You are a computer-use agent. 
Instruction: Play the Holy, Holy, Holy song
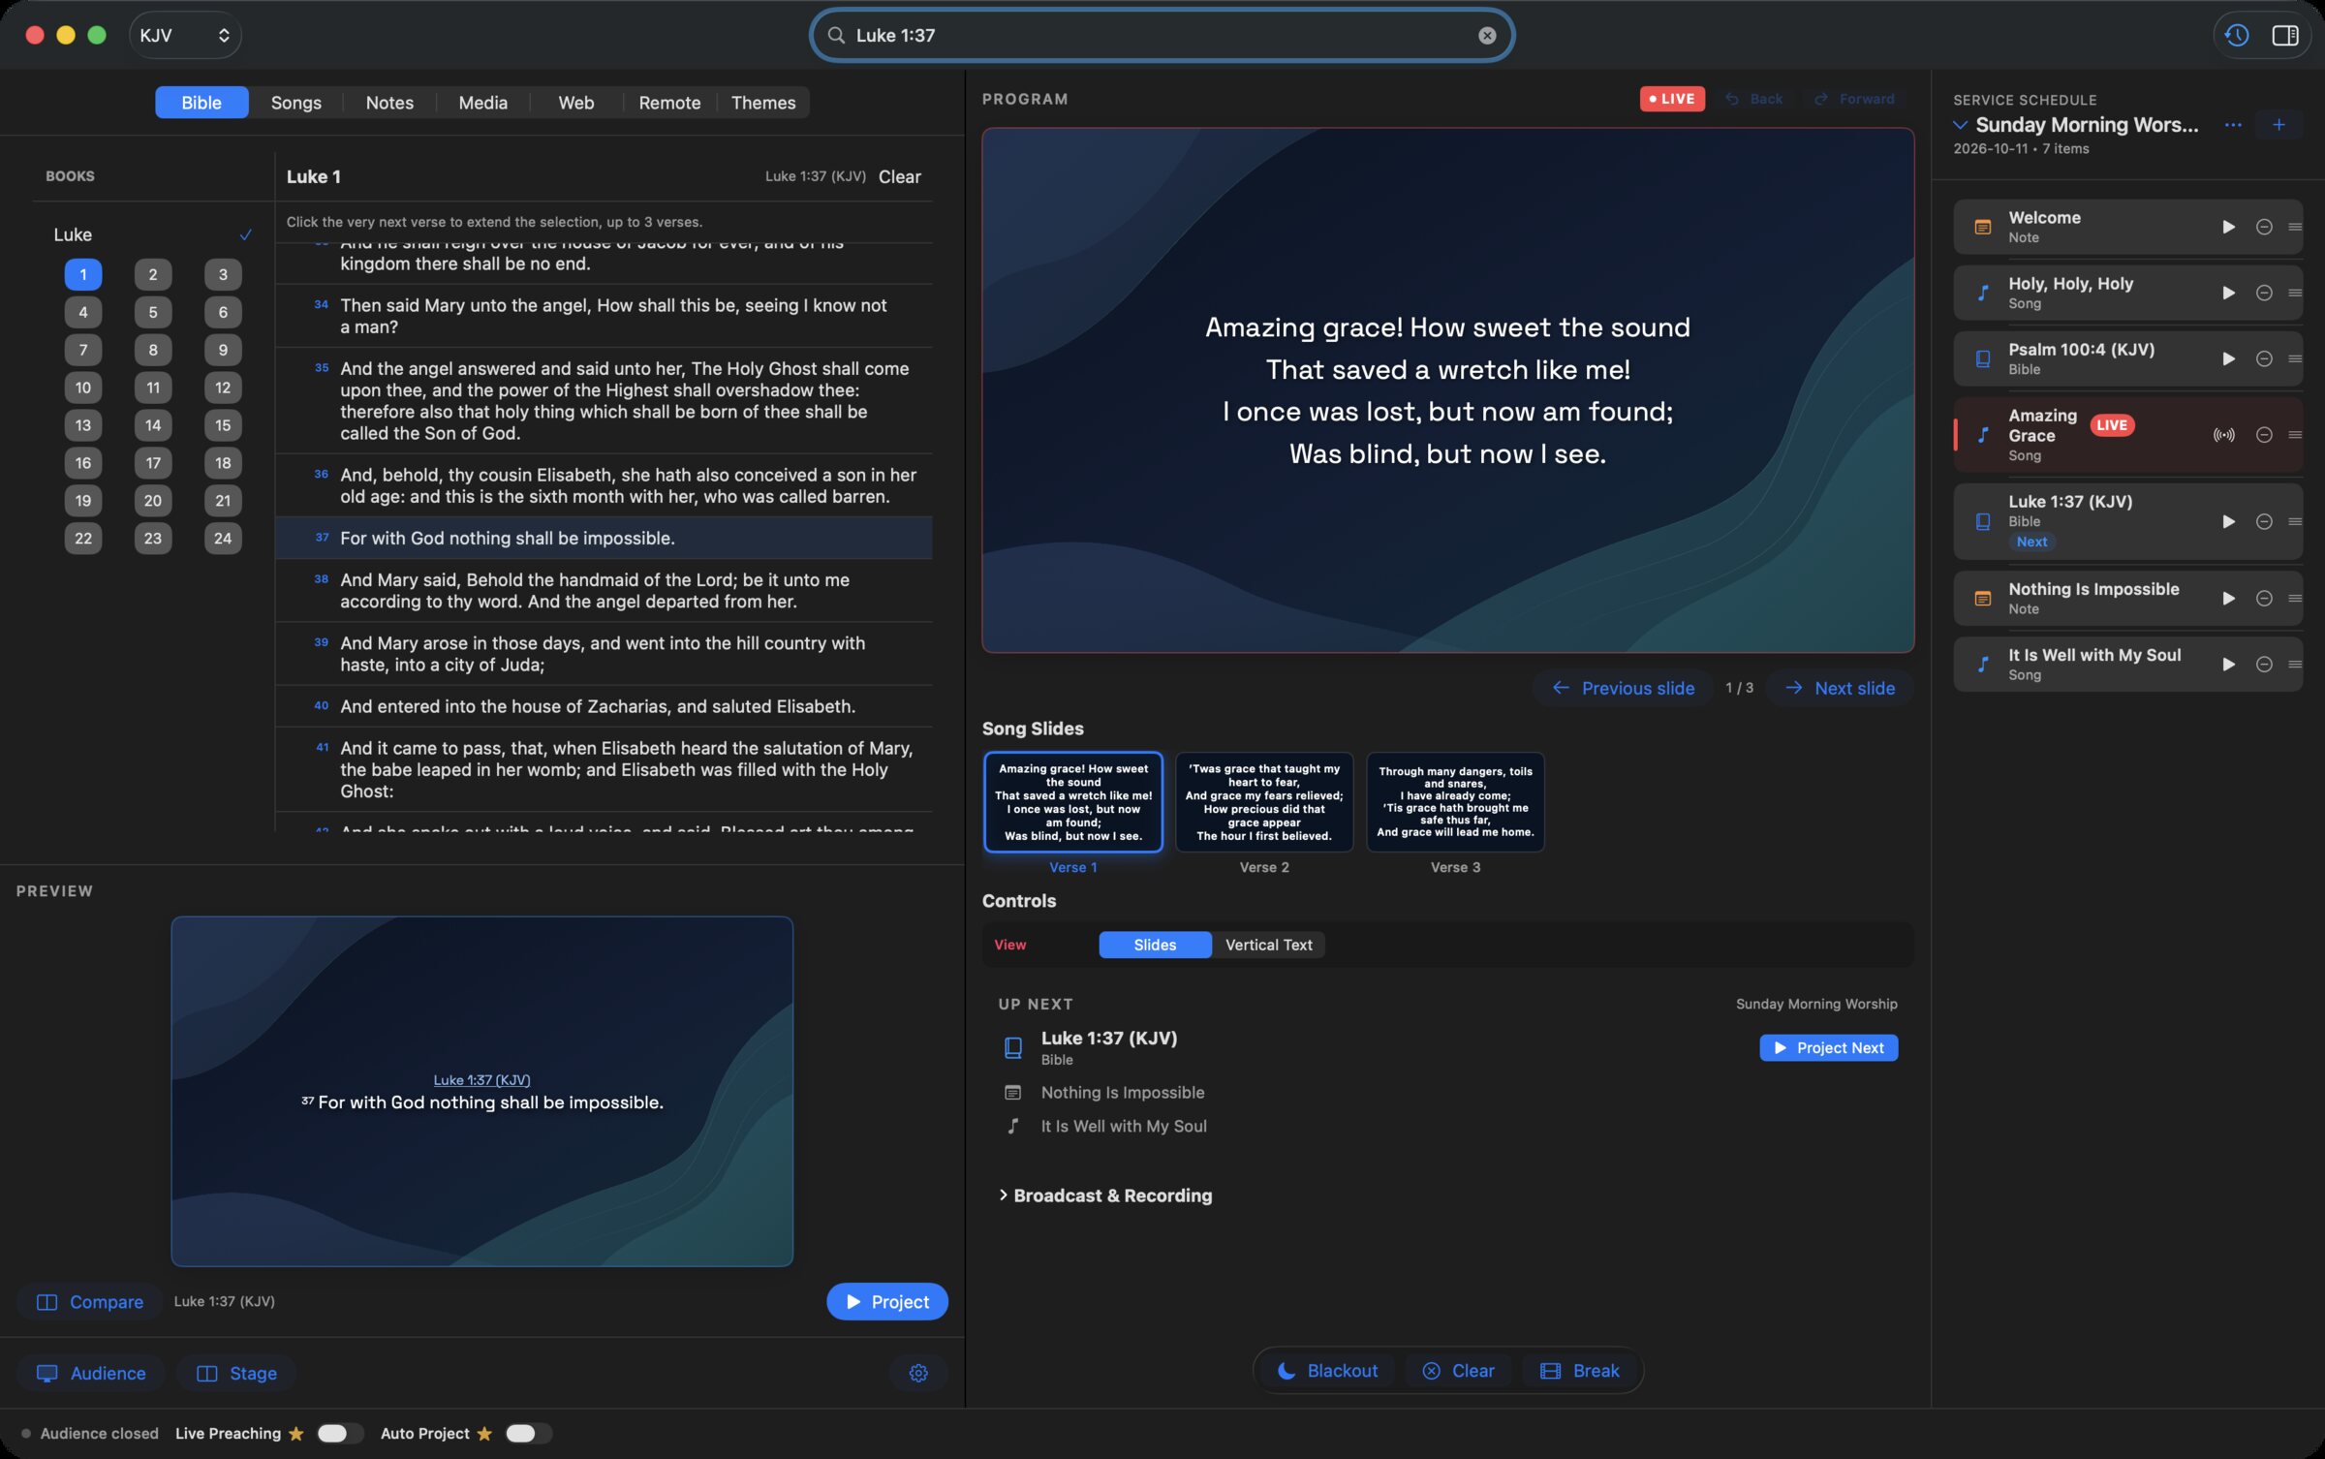[2228, 293]
